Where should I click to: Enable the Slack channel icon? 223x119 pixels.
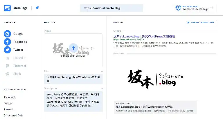coord(7,74)
